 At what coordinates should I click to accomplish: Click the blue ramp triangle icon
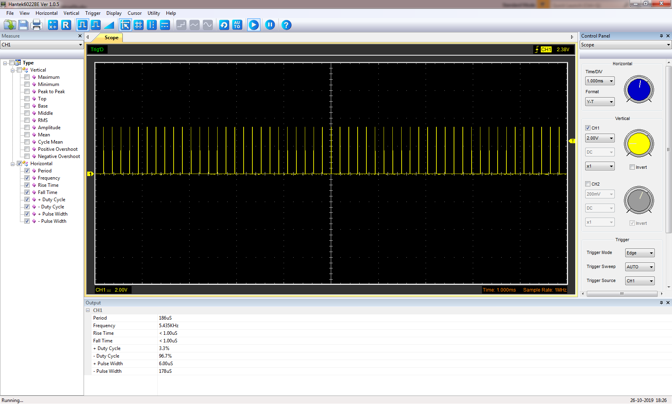coord(109,25)
